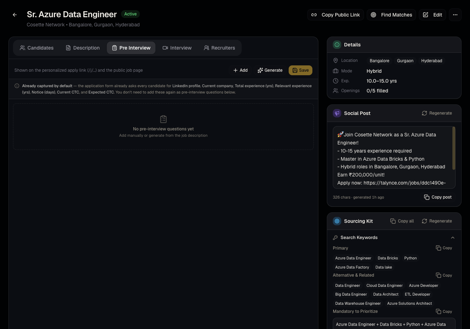
Task: Open the Interview tab
Action: (x=177, y=48)
